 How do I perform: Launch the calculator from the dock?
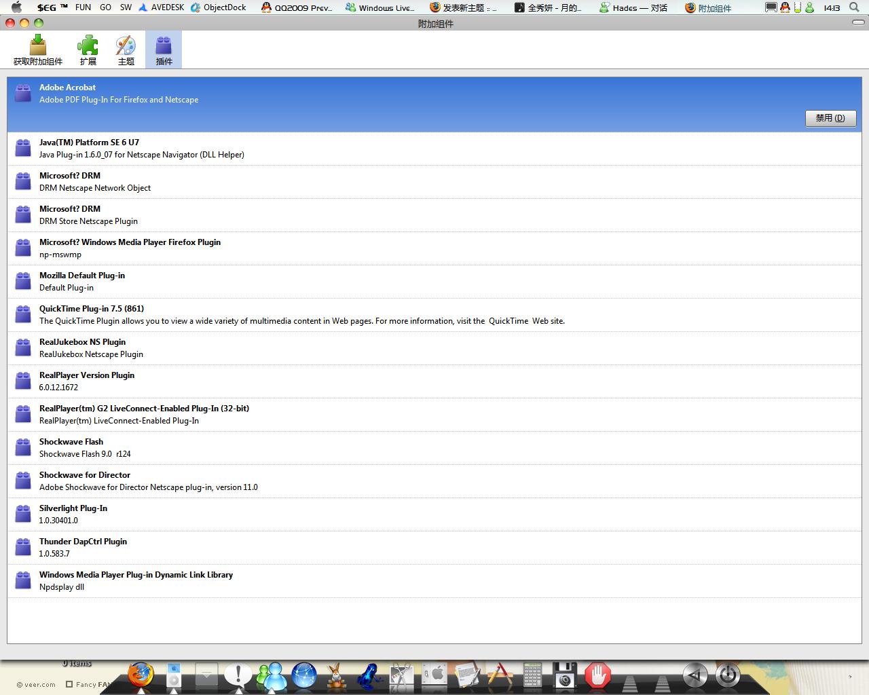[x=532, y=676]
